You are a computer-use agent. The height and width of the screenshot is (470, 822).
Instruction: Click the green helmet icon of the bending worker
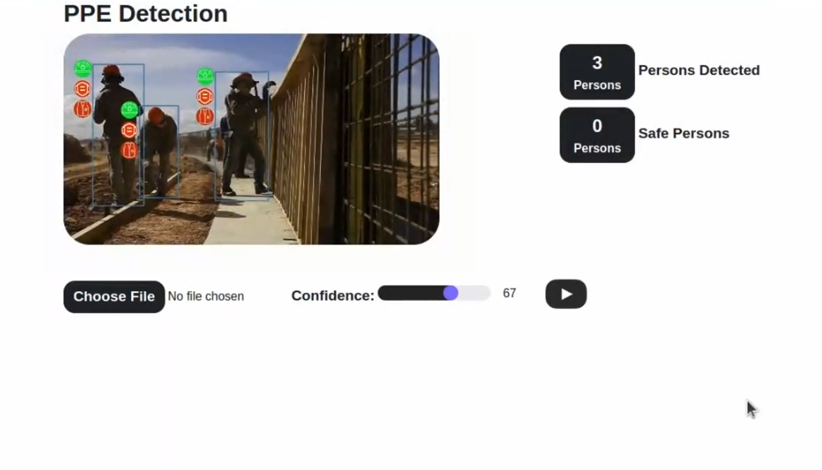click(129, 110)
